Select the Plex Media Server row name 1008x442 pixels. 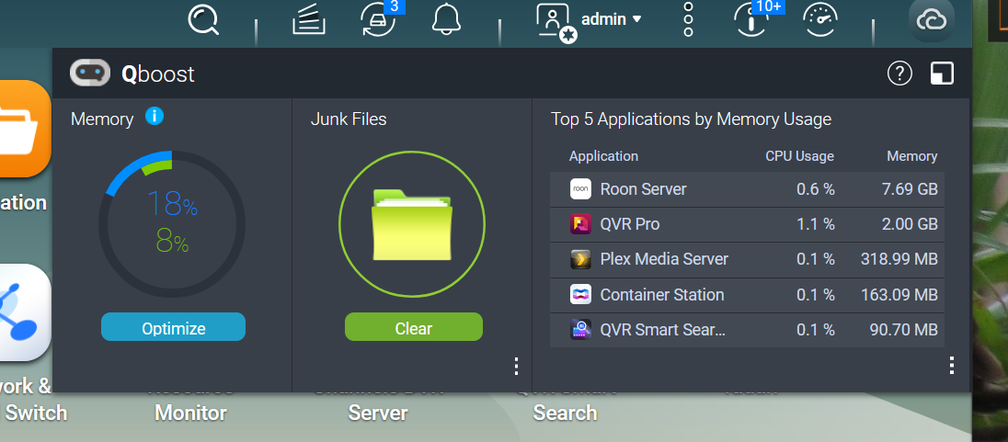[x=664, y=259]
